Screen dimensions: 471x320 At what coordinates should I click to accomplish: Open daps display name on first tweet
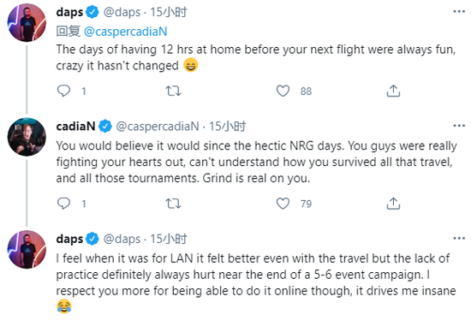coord(69,12)
